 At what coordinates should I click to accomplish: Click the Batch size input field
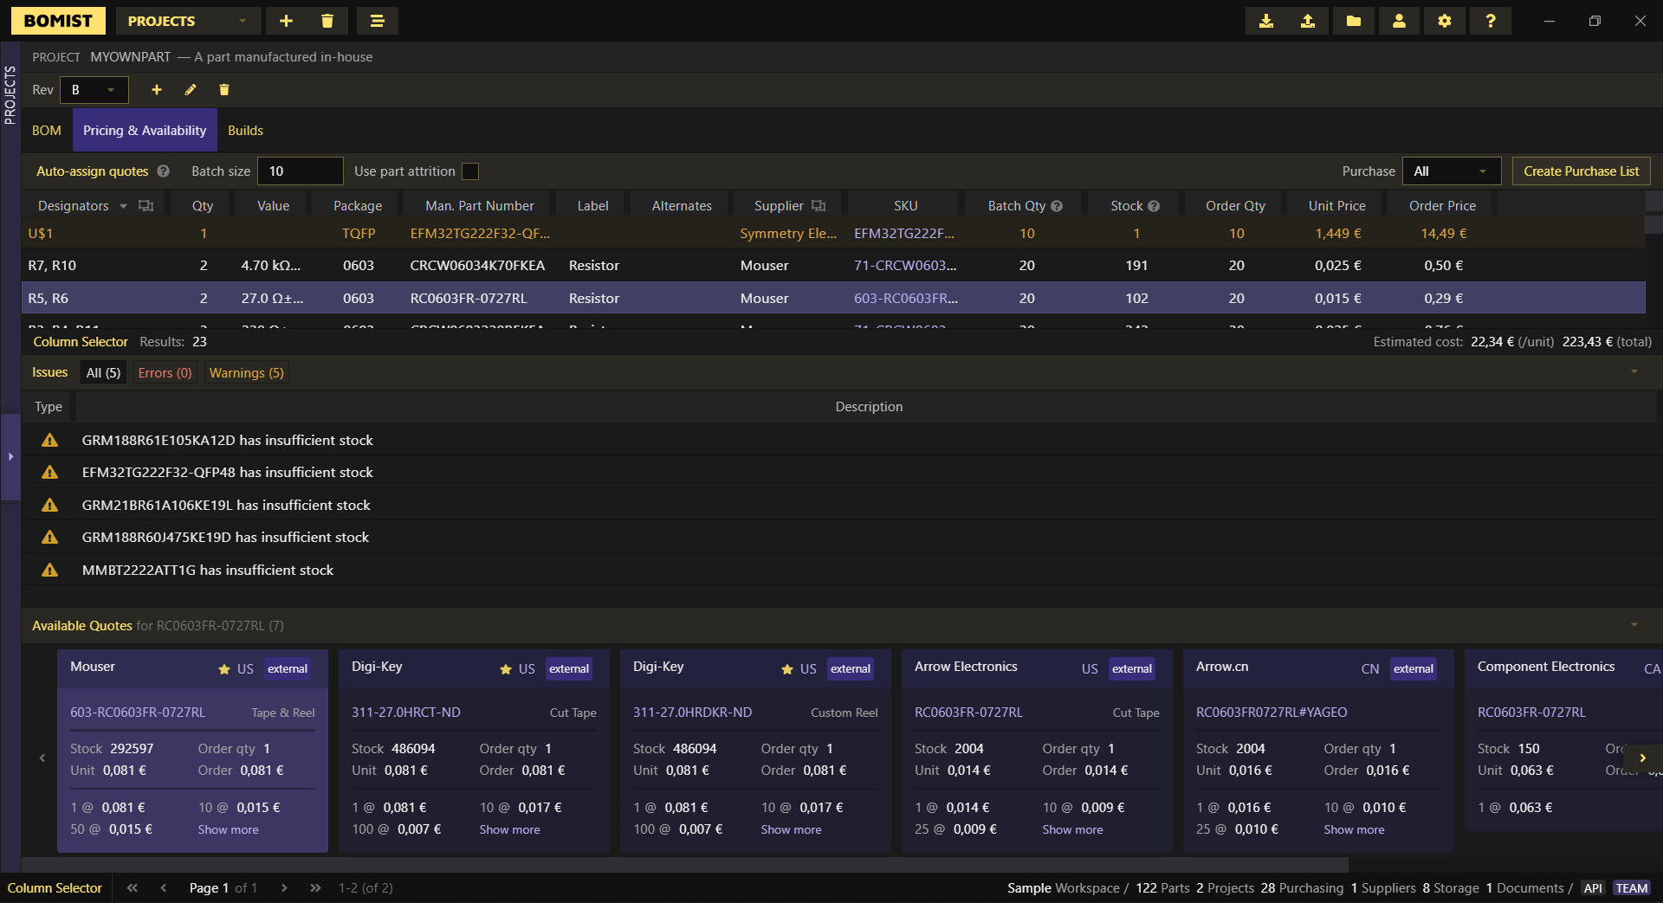pyautogui.click(x=301, y=171)
